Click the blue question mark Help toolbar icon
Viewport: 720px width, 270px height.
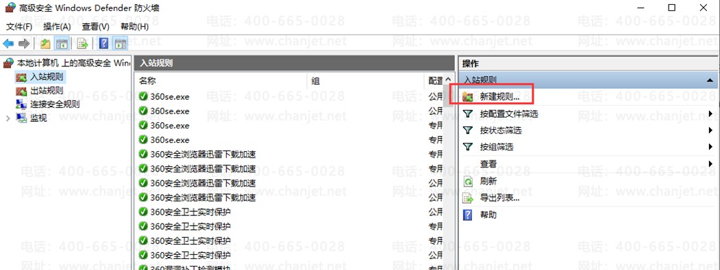[104, 44]
